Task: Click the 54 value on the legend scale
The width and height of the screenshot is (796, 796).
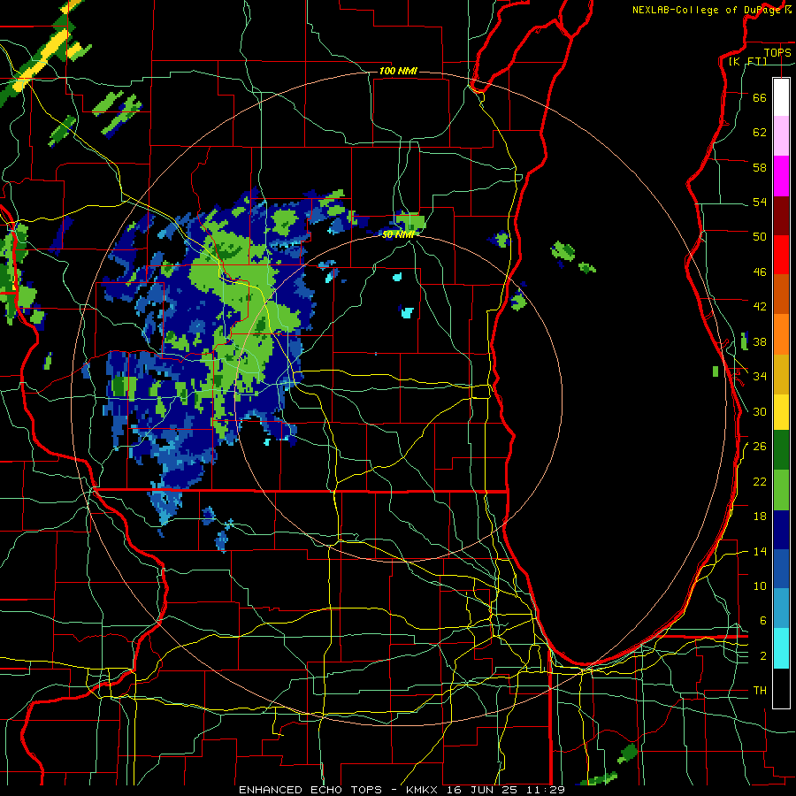Action: click(760, 202)
